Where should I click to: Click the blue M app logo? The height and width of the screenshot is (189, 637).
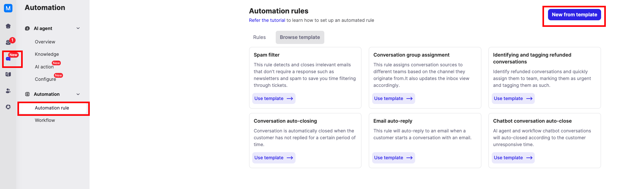coord(8,8)
